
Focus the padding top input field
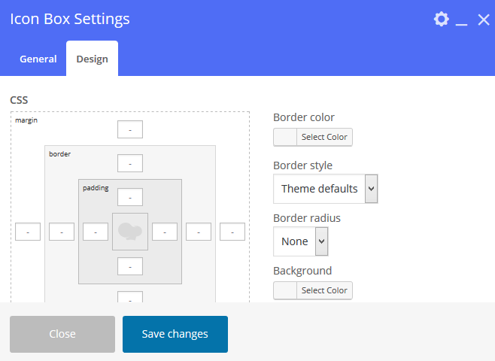pos(130,197)
